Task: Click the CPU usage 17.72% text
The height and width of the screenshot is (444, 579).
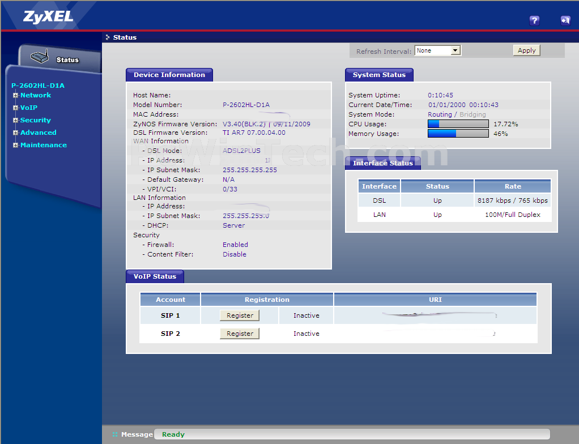Action: click(506, 124)
